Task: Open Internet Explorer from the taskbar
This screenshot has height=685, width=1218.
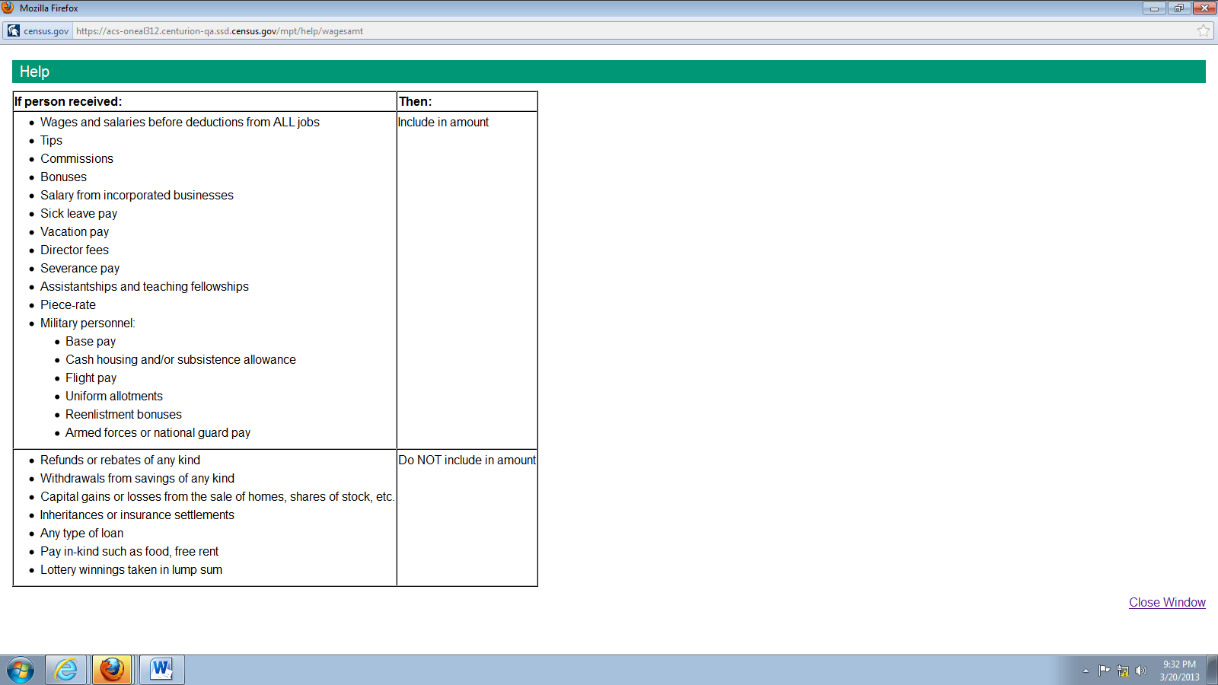Action: tap(66, 670)
